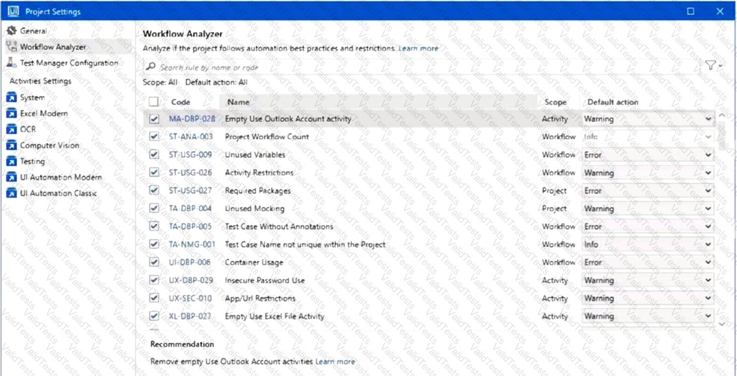Open Computer Vision activities settings
The height and width of the screenshot is (376, 737).
(11, 145)
